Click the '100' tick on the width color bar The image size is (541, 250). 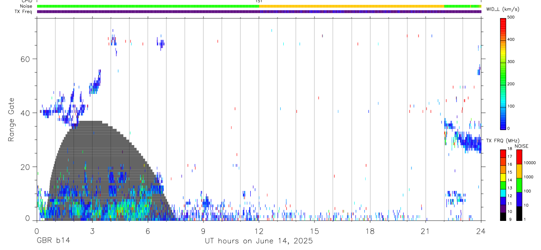(511, 106)
